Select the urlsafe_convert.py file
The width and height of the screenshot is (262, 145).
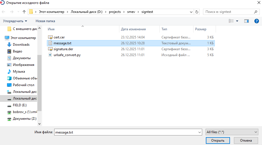click(x=67, y=55)
